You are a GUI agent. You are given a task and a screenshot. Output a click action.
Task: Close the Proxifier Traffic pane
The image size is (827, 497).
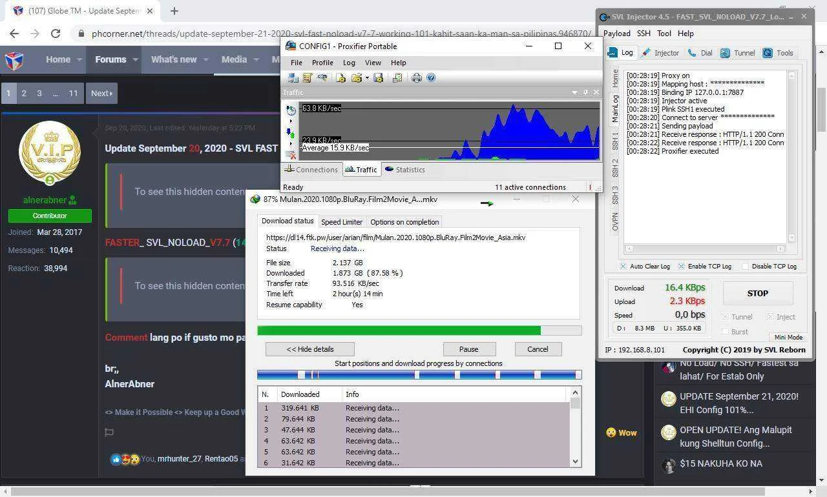pyautogui.click(x=596, y=92)
